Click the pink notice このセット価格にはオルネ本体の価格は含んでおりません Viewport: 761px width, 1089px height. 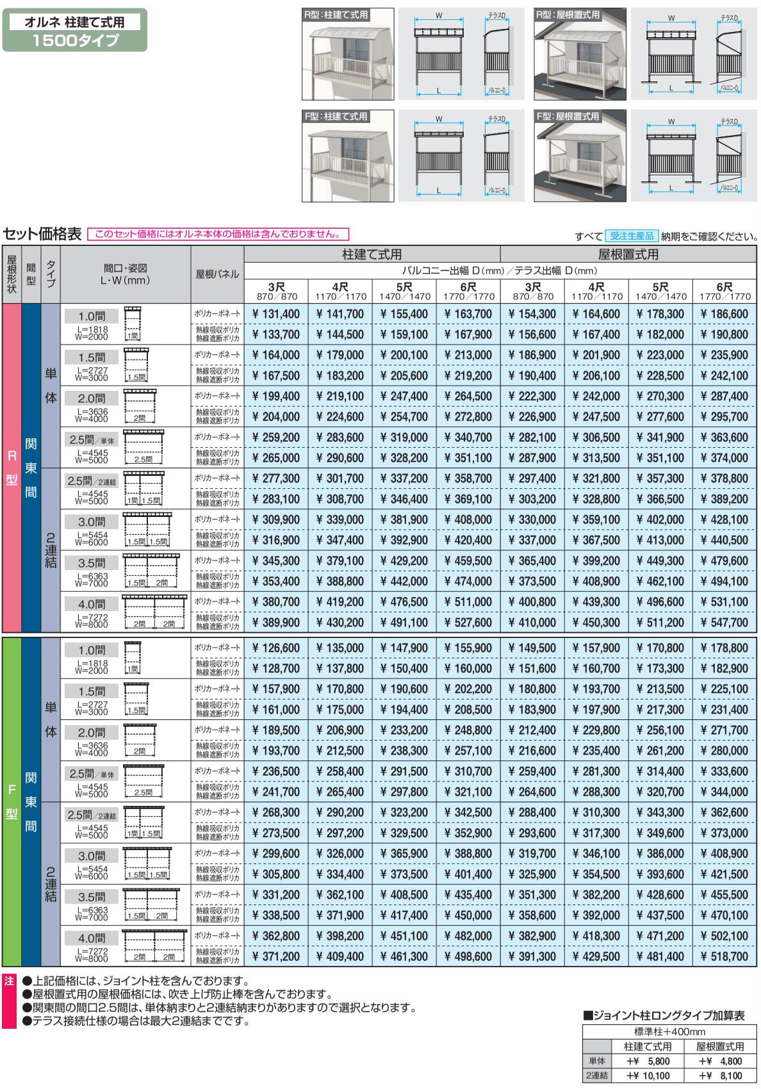218,234
